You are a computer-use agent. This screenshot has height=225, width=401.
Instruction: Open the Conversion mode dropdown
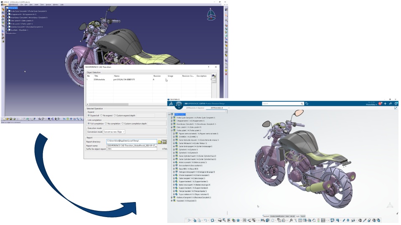[x=114, y=132]
